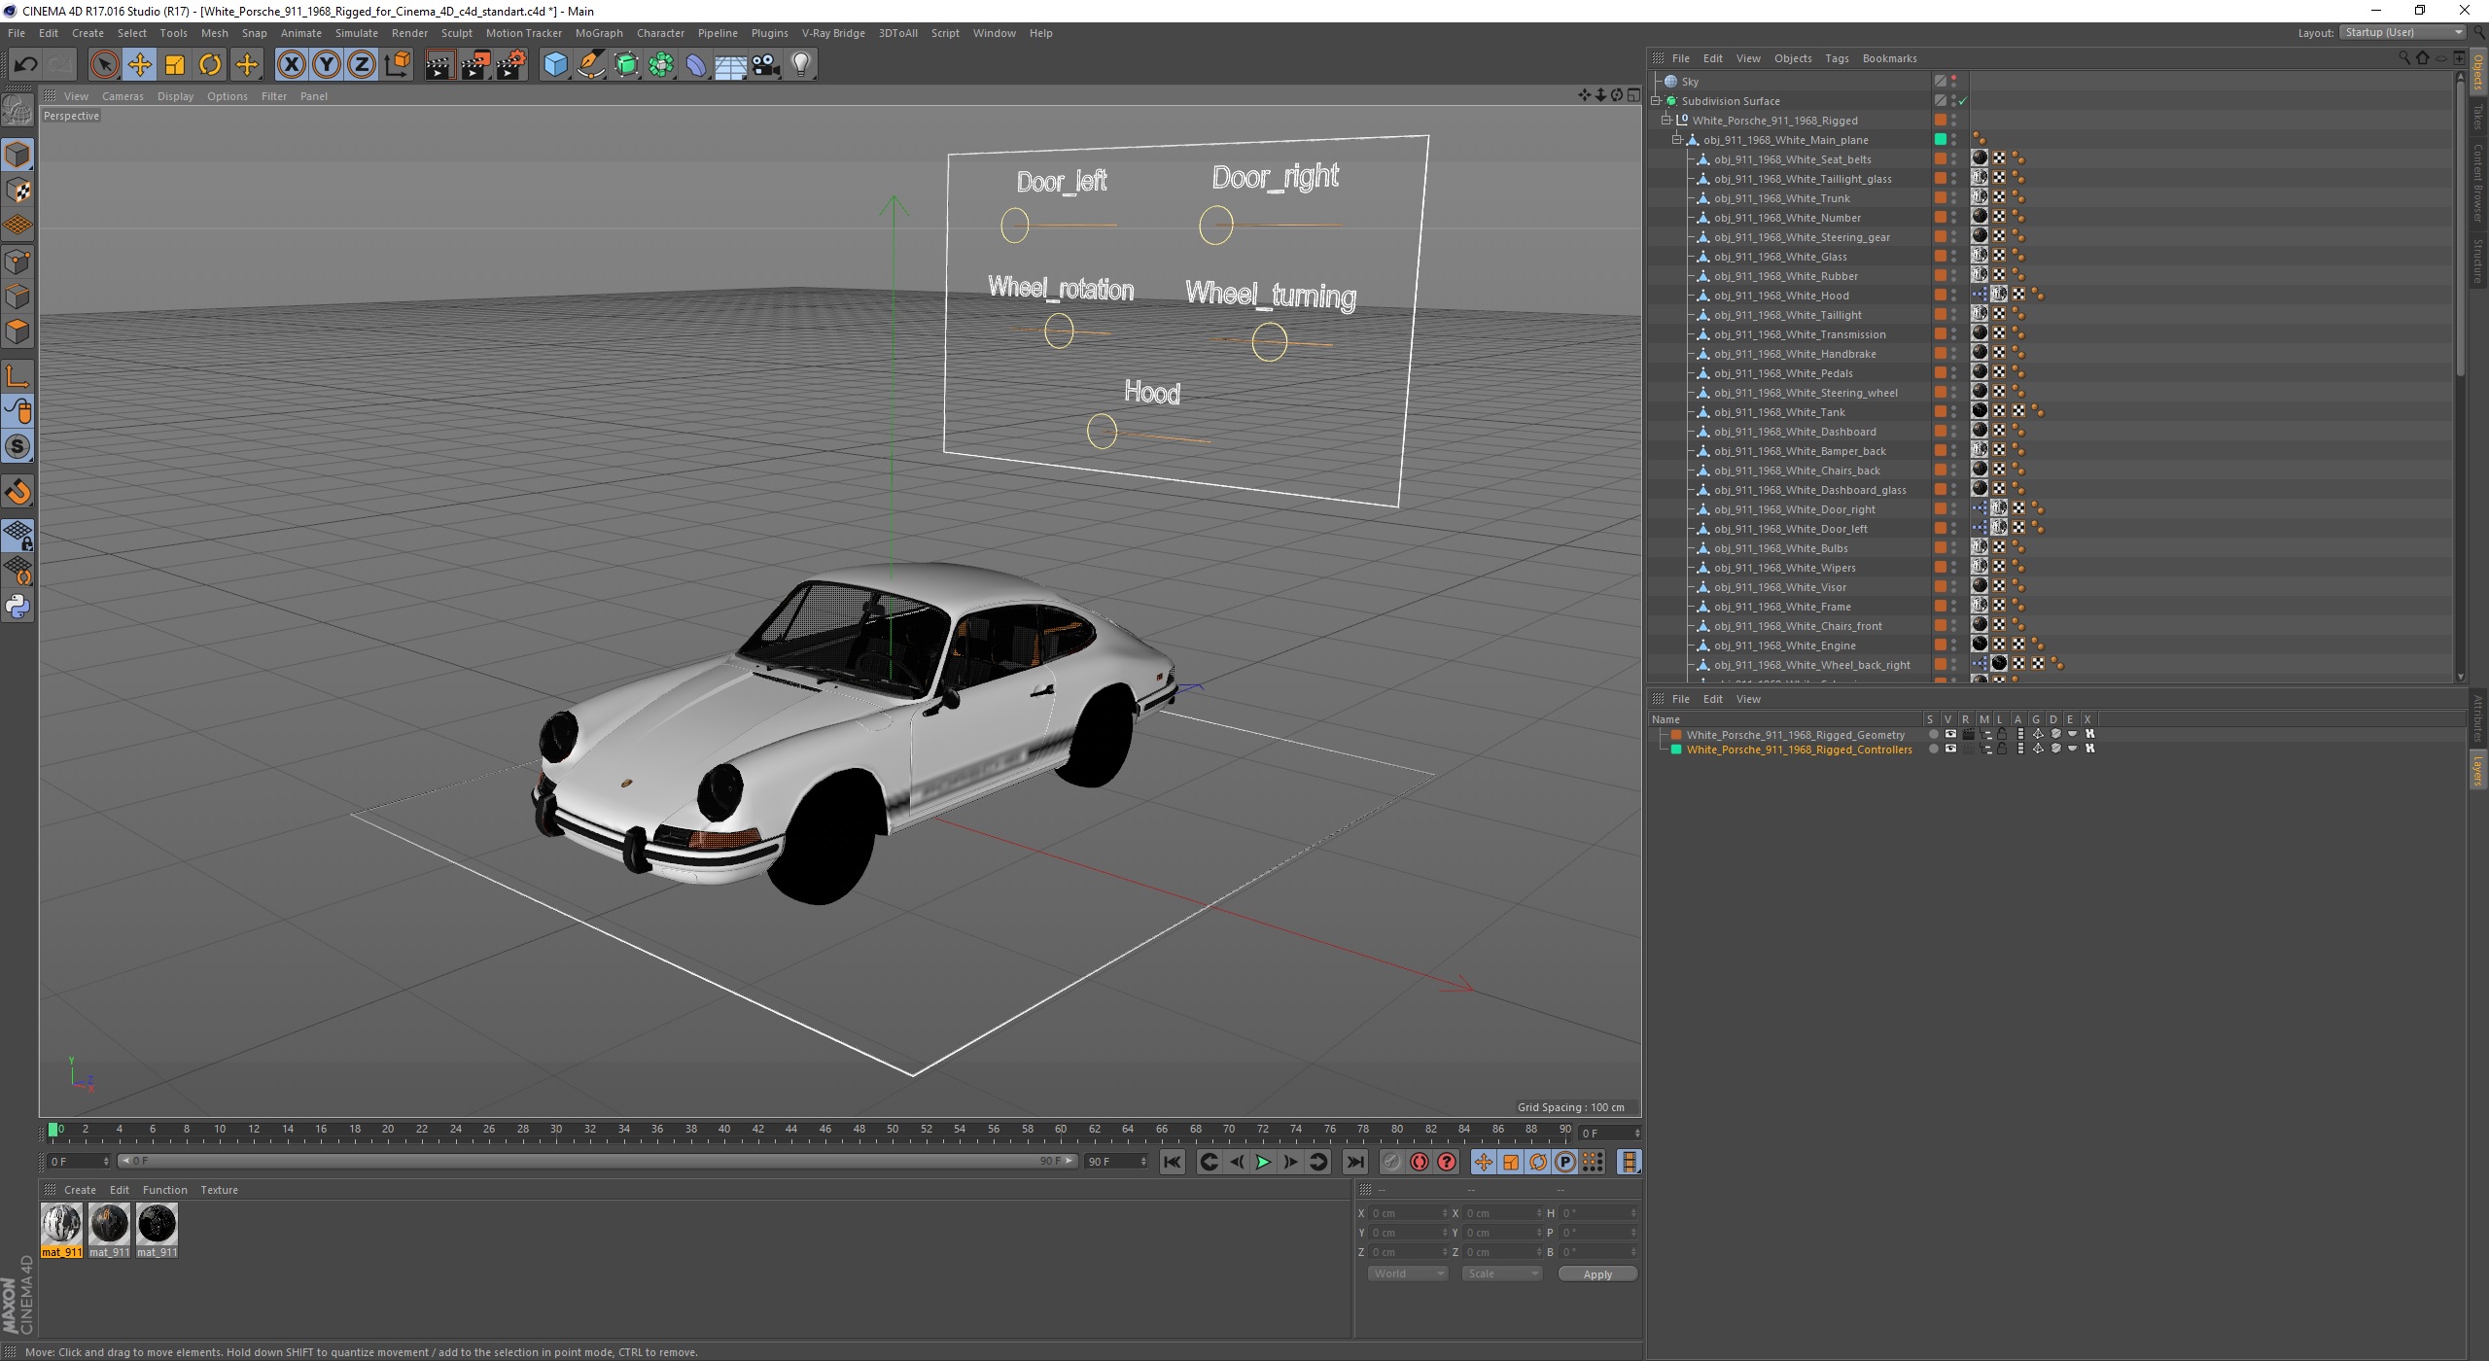Open the Bend deformer palette
This screenshot has height=1361, width=2489.
pyautogui.click(x=696, y=65)
